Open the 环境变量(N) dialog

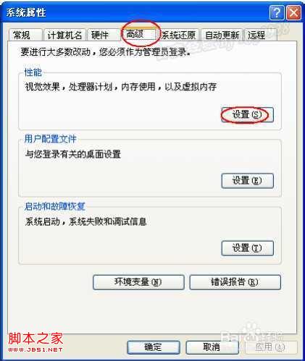click(138, 282)
